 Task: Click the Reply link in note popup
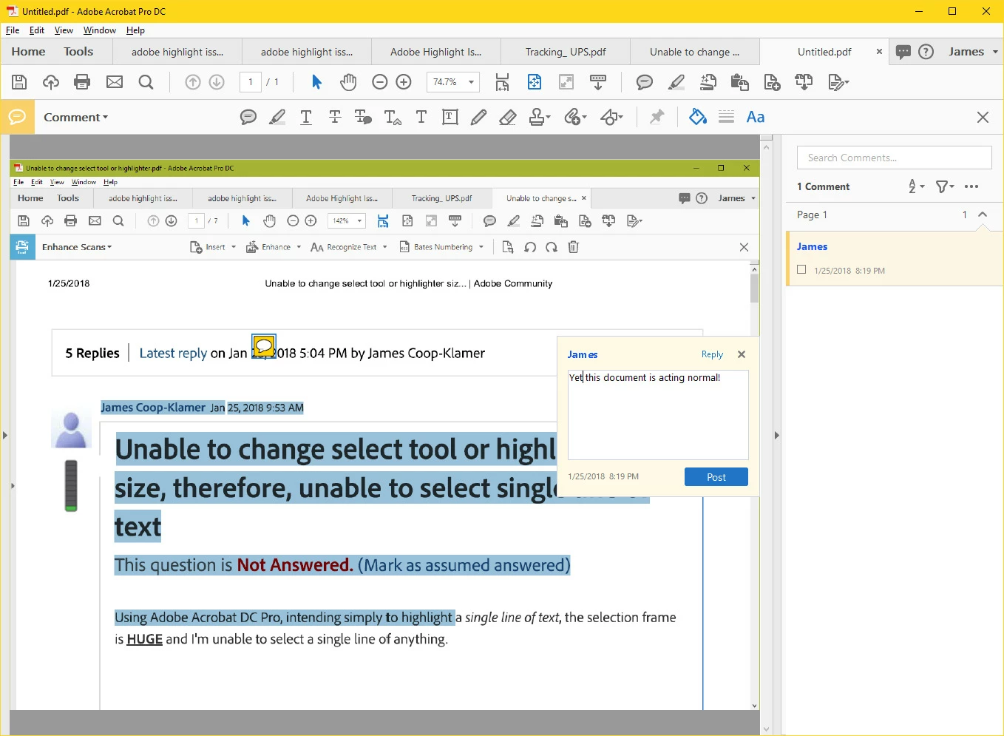click(x=712, y=354)
